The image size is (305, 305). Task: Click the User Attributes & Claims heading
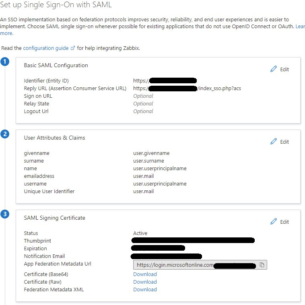point(55,138)
